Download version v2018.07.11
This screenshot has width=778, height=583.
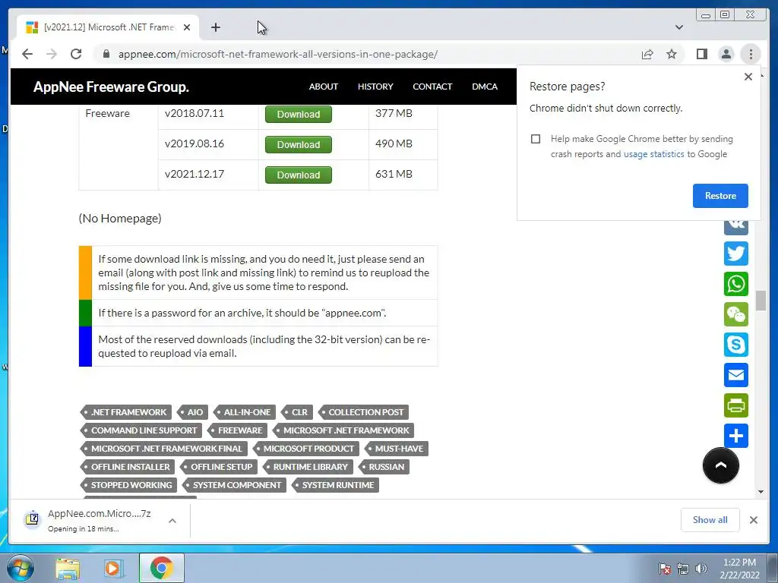[x=298, y=114]
